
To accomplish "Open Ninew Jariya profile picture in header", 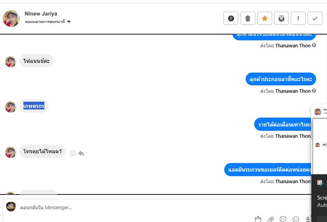I will pos(11,18).
